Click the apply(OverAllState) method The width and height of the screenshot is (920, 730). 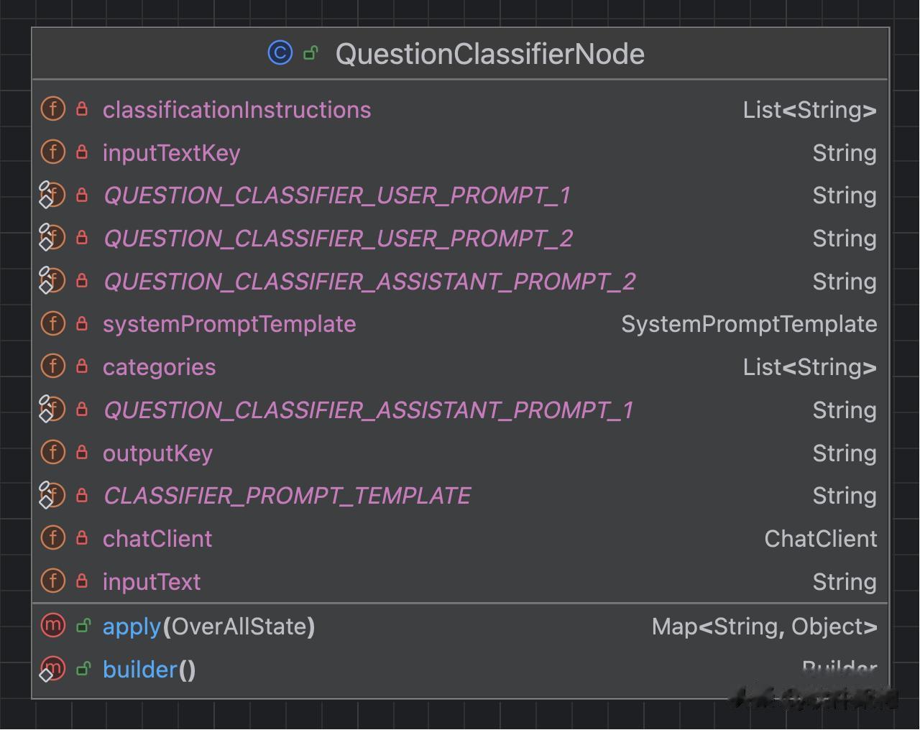pos(208,627)
